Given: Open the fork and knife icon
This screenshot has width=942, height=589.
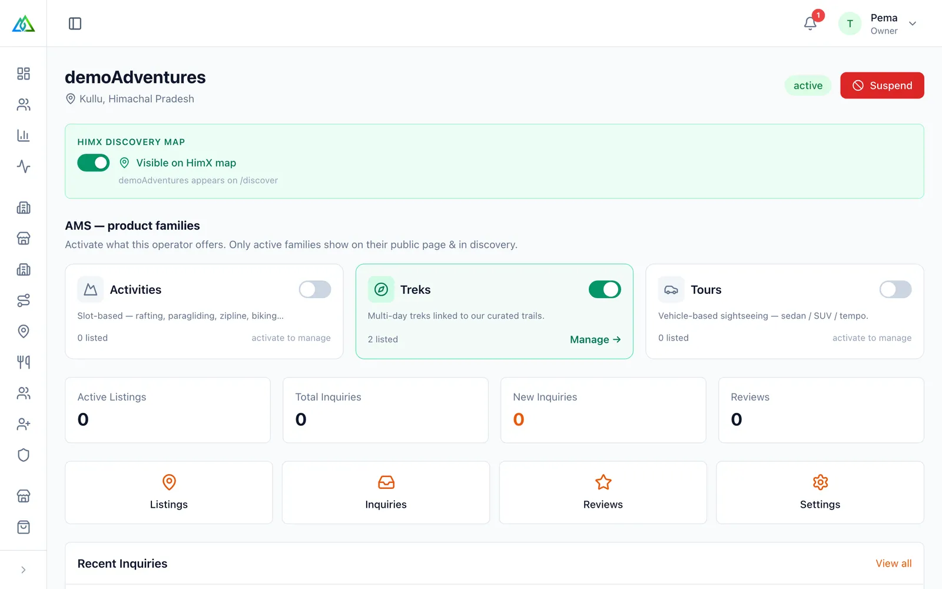Looking at the screenshot, I should (24, 362).
